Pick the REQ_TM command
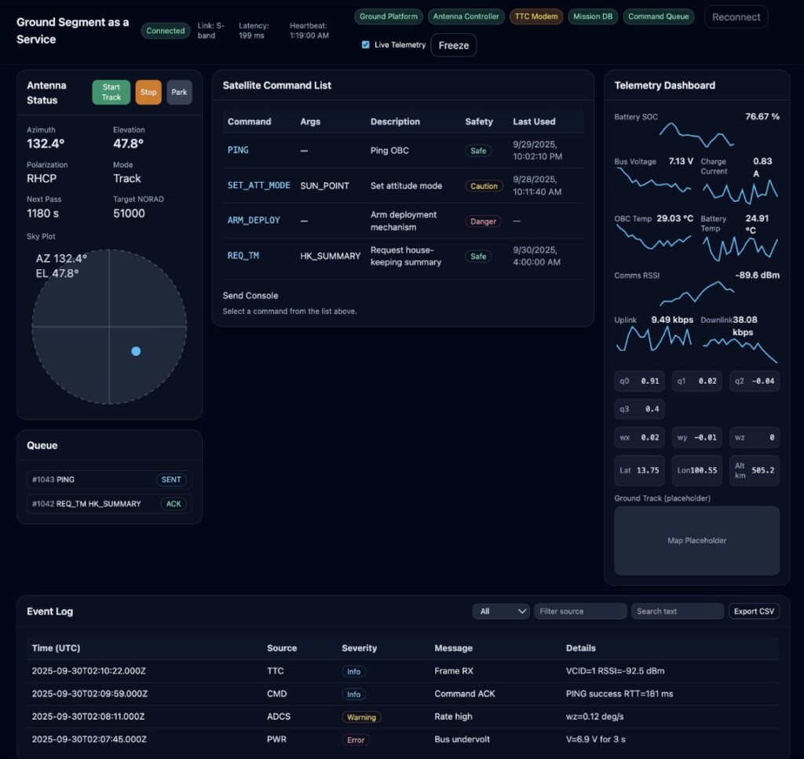Screen dimensions: 804x759 (243, 256)
